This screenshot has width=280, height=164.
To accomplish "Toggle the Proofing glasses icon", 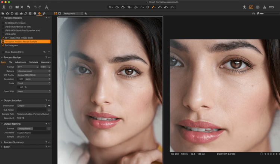I will tap(271, 7).
